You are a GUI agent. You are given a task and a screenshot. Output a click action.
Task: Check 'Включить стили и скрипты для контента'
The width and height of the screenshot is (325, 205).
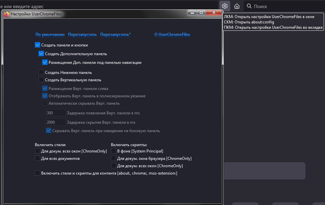tap(38, 173)
